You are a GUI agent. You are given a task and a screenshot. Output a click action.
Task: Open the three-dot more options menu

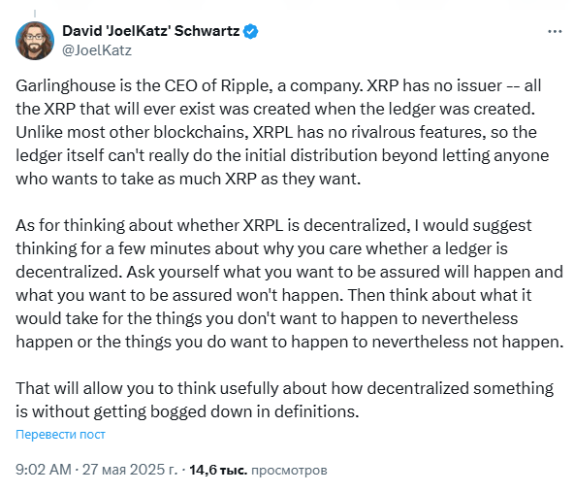click(555, 31)
